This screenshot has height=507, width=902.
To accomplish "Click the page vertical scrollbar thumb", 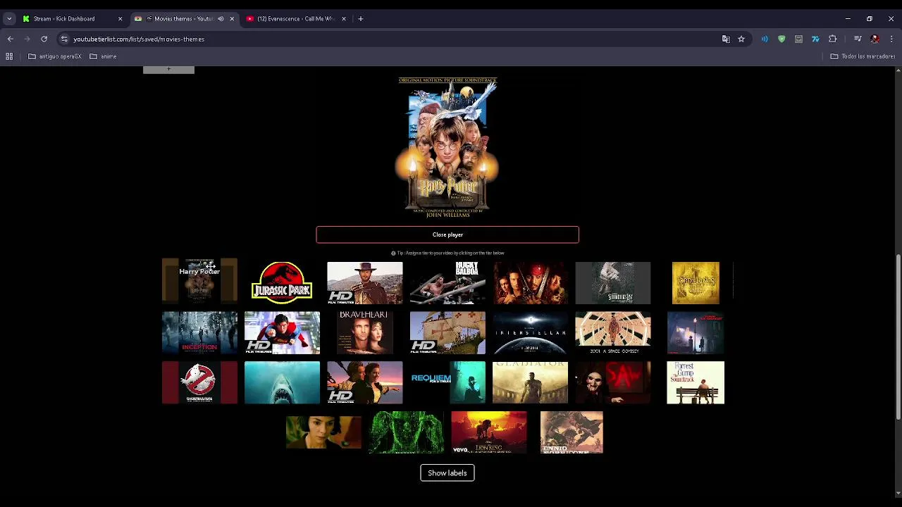I will 898,337.
